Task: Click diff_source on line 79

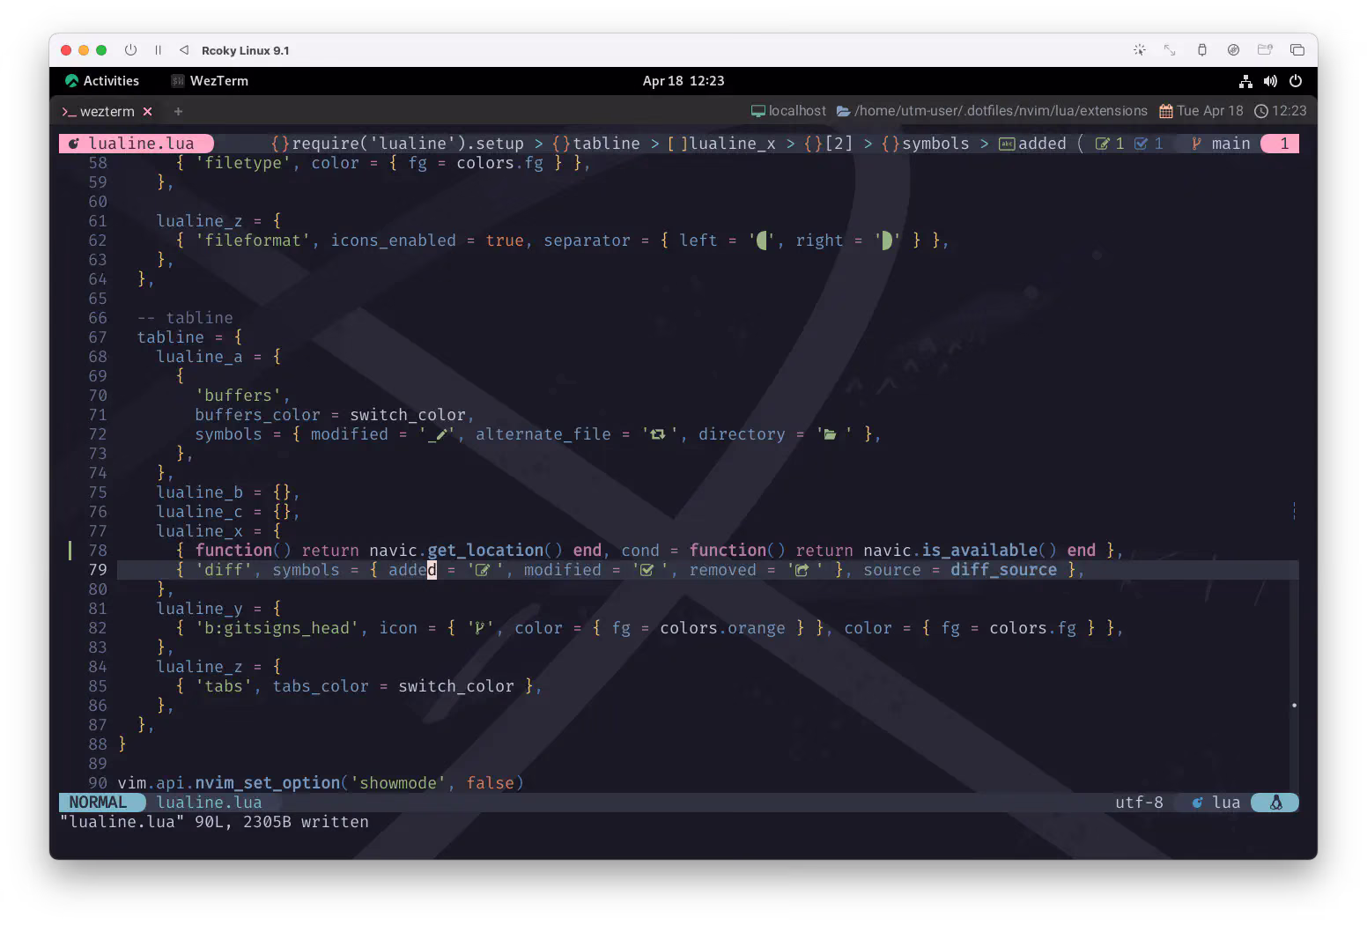Action: coord(1003,570)
